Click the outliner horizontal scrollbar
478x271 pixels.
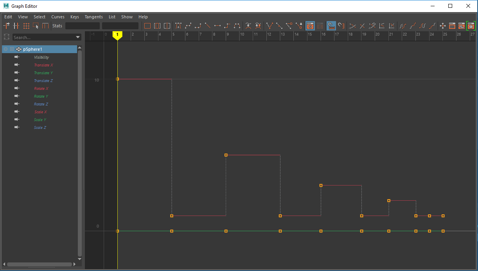39,264
